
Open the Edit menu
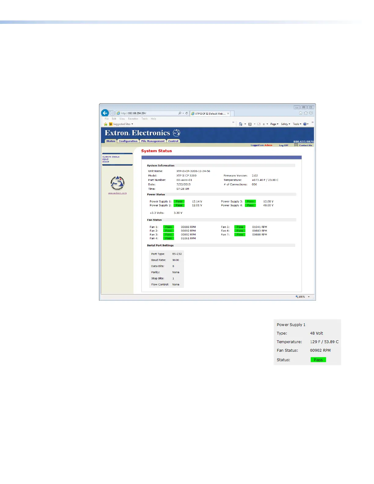point(114,119)
